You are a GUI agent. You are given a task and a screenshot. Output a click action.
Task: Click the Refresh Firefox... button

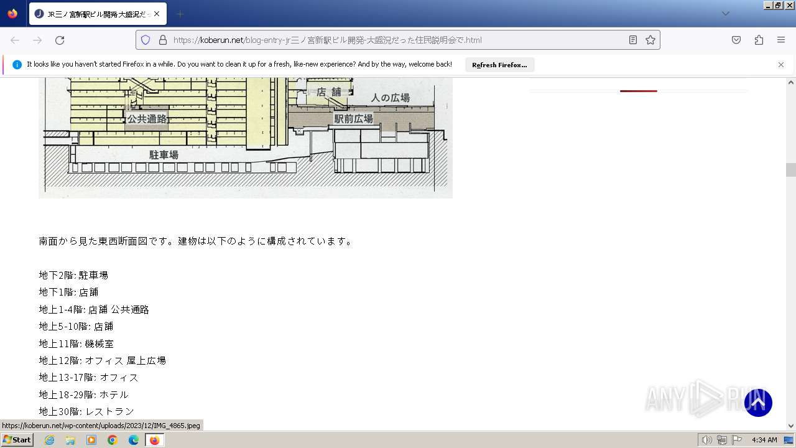[499, 65]
